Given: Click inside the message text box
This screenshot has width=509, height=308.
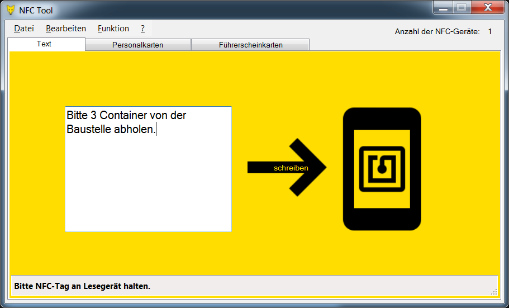Looking at the screenshot, I should [x=148, y=179].
